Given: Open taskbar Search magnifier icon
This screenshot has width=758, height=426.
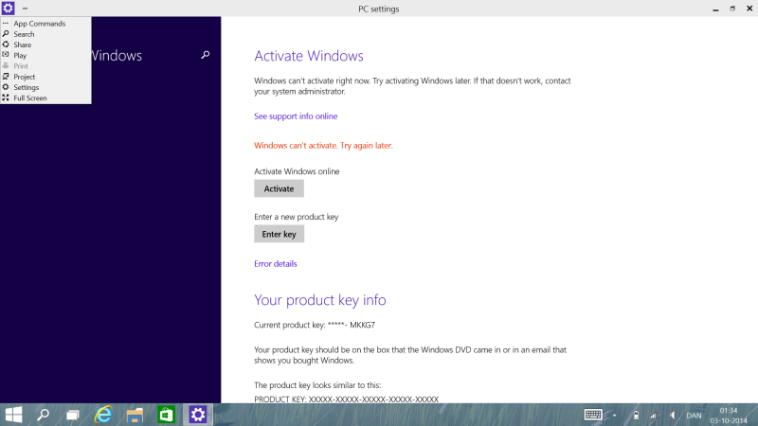Looking at the screenshot, I should [43, 415].
